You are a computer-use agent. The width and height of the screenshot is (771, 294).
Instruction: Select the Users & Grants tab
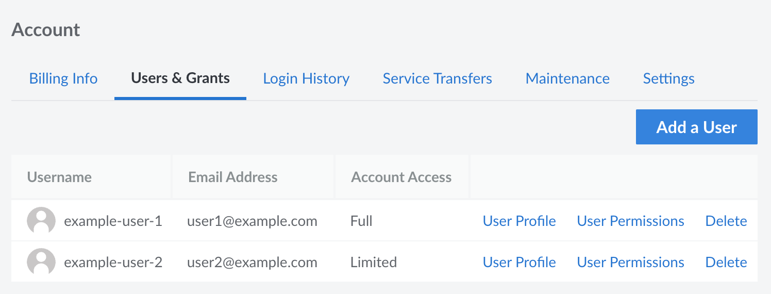[180, 79]
